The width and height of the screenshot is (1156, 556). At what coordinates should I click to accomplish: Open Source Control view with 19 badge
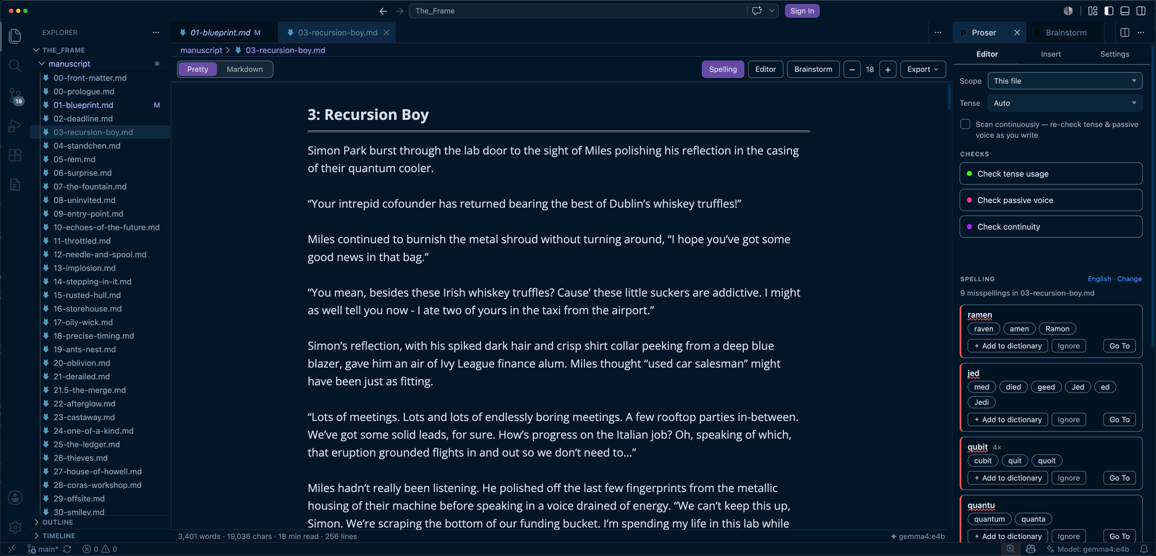pos(15,96)
